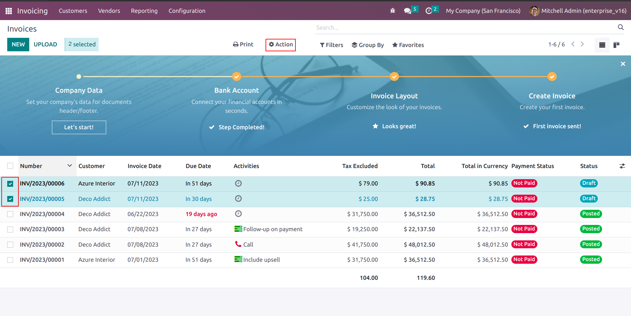Toggle the select-all header checkbox

[x=10, y=166]
